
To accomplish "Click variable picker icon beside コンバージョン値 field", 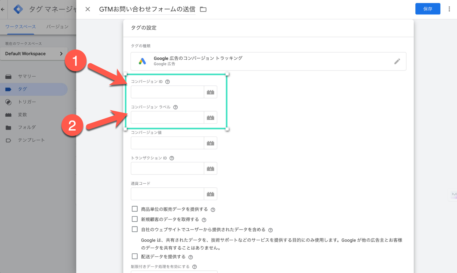I will pyautogui.click(x=210, y=143).
